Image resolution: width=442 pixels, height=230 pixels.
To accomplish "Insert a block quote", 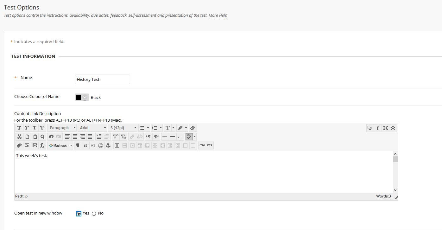I will point(85,146).
